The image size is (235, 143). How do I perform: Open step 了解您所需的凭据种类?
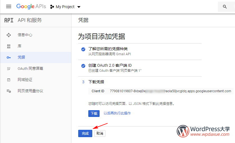(x=108, y=49)
